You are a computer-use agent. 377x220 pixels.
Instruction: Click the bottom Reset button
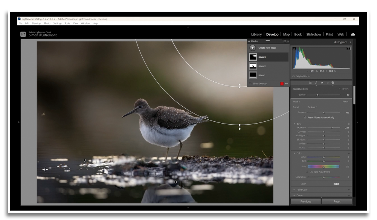(337, 202)
